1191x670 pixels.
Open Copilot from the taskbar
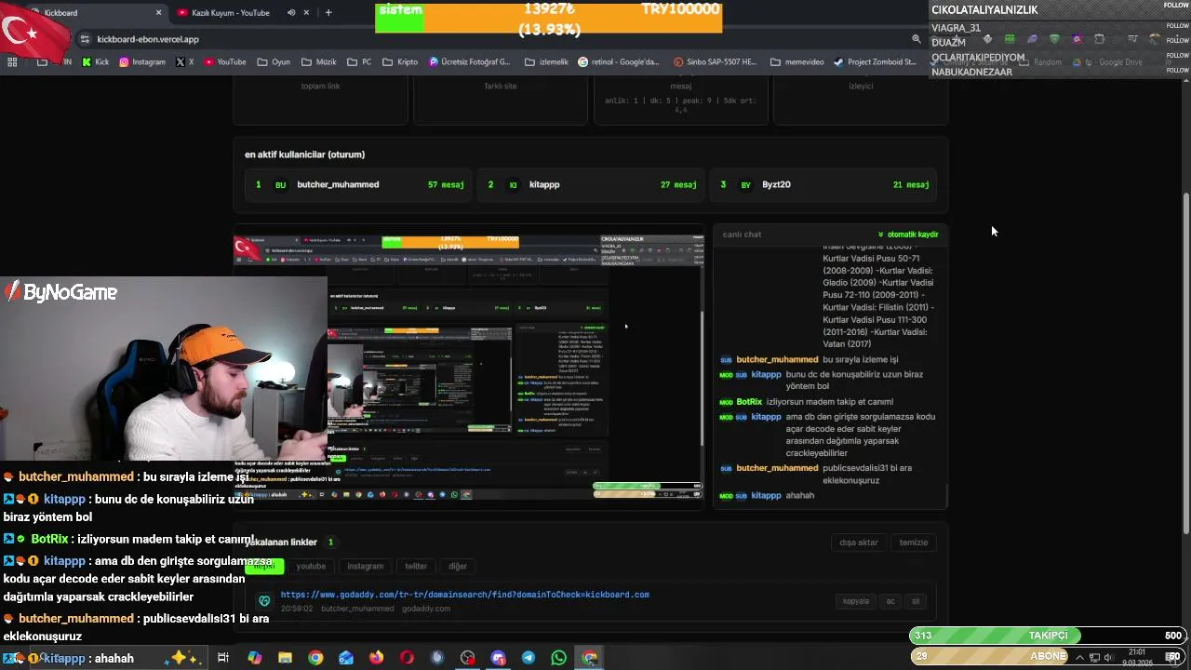255,658
